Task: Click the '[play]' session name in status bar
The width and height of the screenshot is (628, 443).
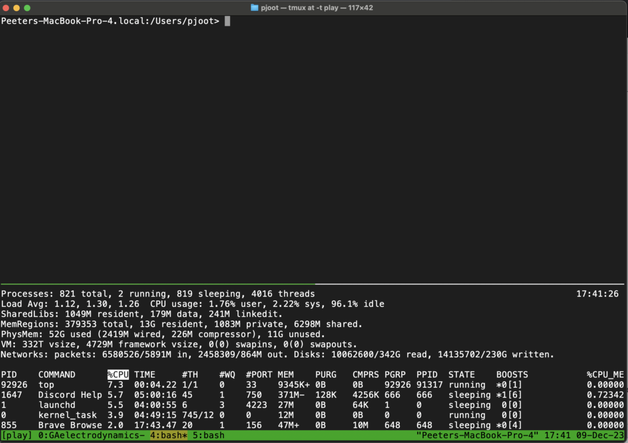Action: click(17, 435)
